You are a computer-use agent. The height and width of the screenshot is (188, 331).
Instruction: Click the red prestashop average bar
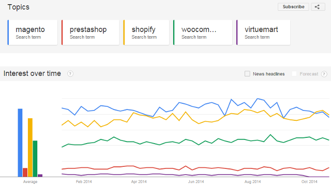click(25, 173)
